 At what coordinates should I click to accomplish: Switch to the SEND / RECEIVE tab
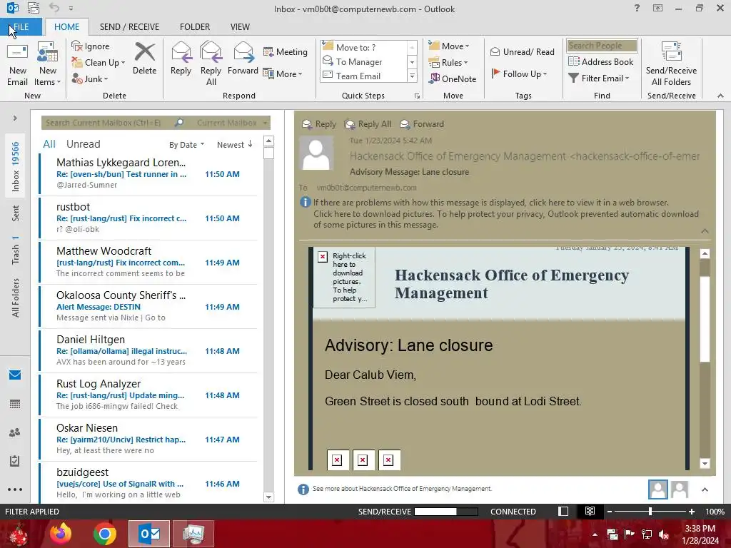tap(129, 26)
